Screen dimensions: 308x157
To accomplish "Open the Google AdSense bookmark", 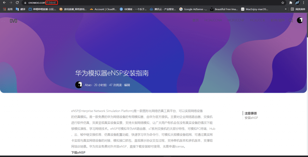I will 193,9.
